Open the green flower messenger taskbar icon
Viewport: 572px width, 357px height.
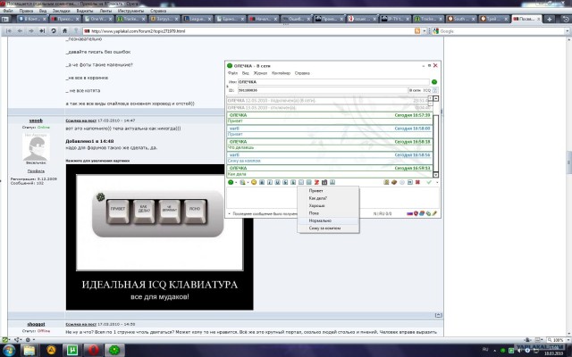[x=114, y=350]
